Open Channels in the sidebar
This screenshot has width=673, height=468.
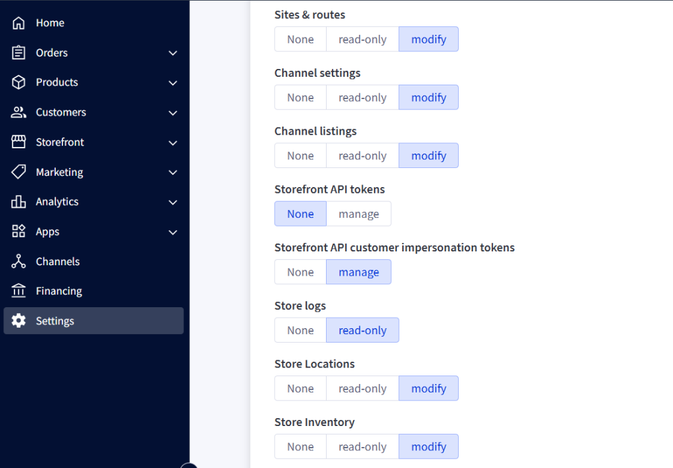[58, 261]
